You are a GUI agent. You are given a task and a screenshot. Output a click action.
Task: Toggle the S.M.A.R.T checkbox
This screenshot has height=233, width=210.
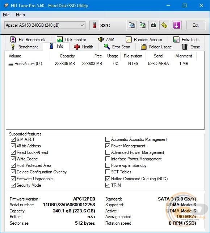point(13,139)
